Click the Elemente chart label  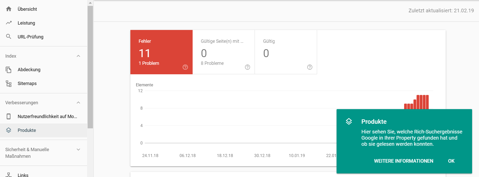coord(144,85)
